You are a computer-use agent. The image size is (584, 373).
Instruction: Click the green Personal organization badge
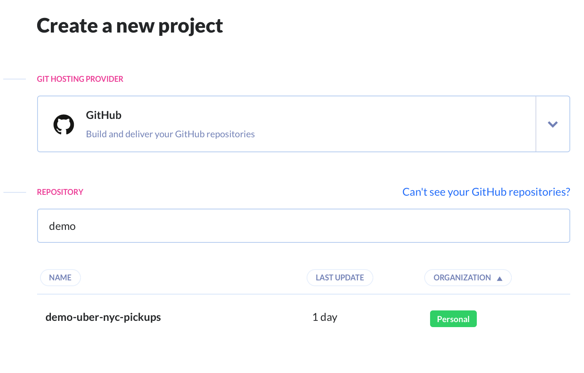[x=453, y=319]
